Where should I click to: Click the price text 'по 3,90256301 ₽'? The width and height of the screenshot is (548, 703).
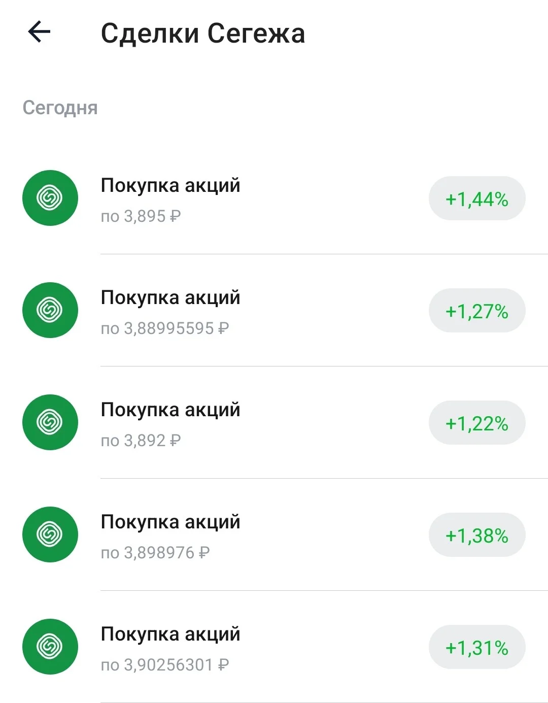tap(165, 665)
